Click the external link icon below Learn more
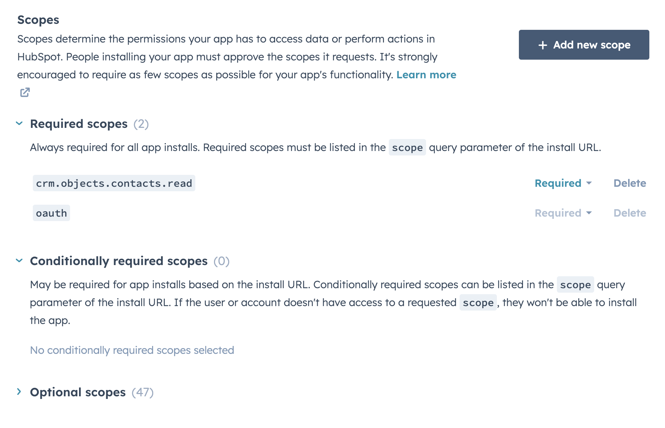 pyautogui.click(x=25, y=92)
